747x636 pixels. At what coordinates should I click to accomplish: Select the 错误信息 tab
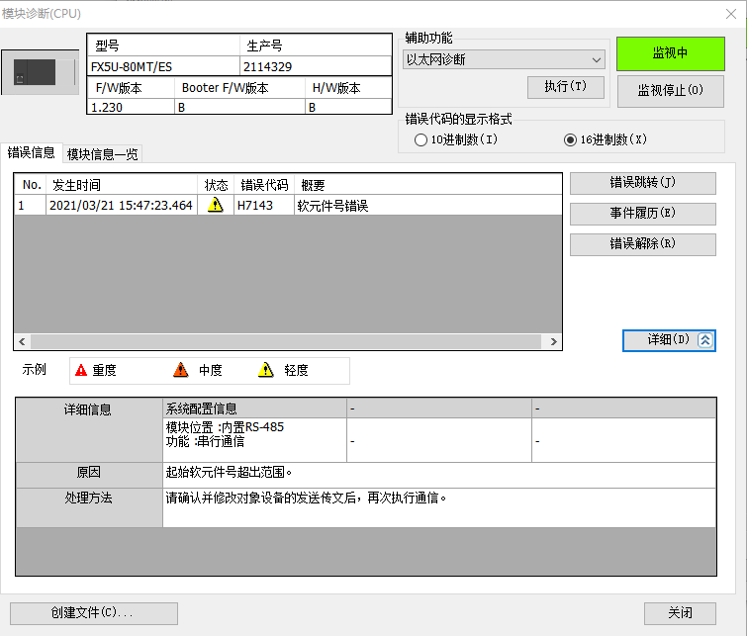point(32,152)
